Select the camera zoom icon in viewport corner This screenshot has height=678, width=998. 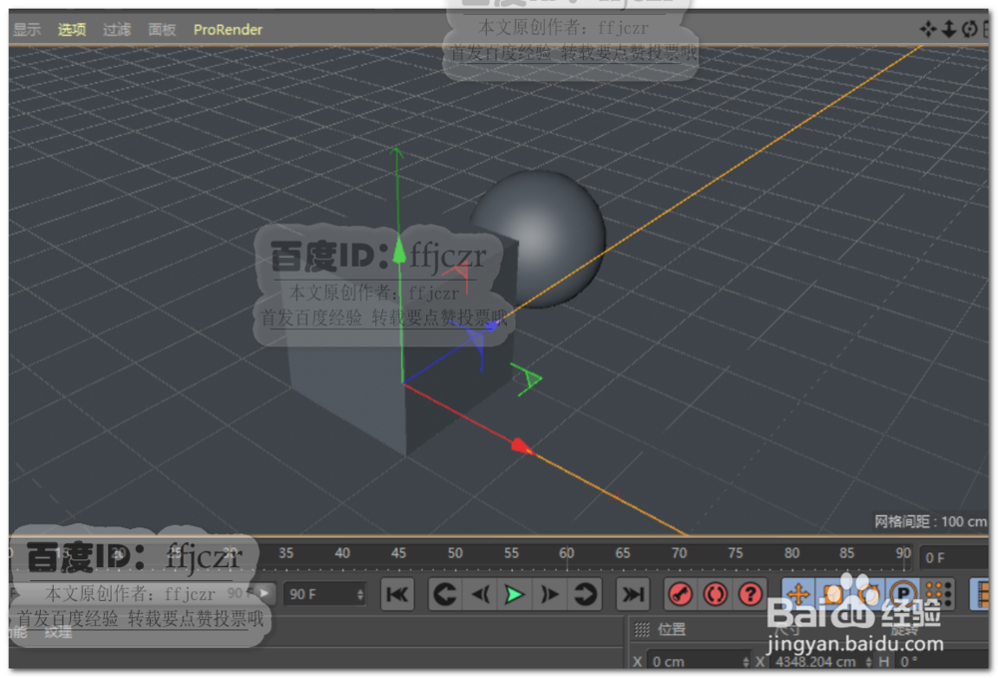point(949,29)
